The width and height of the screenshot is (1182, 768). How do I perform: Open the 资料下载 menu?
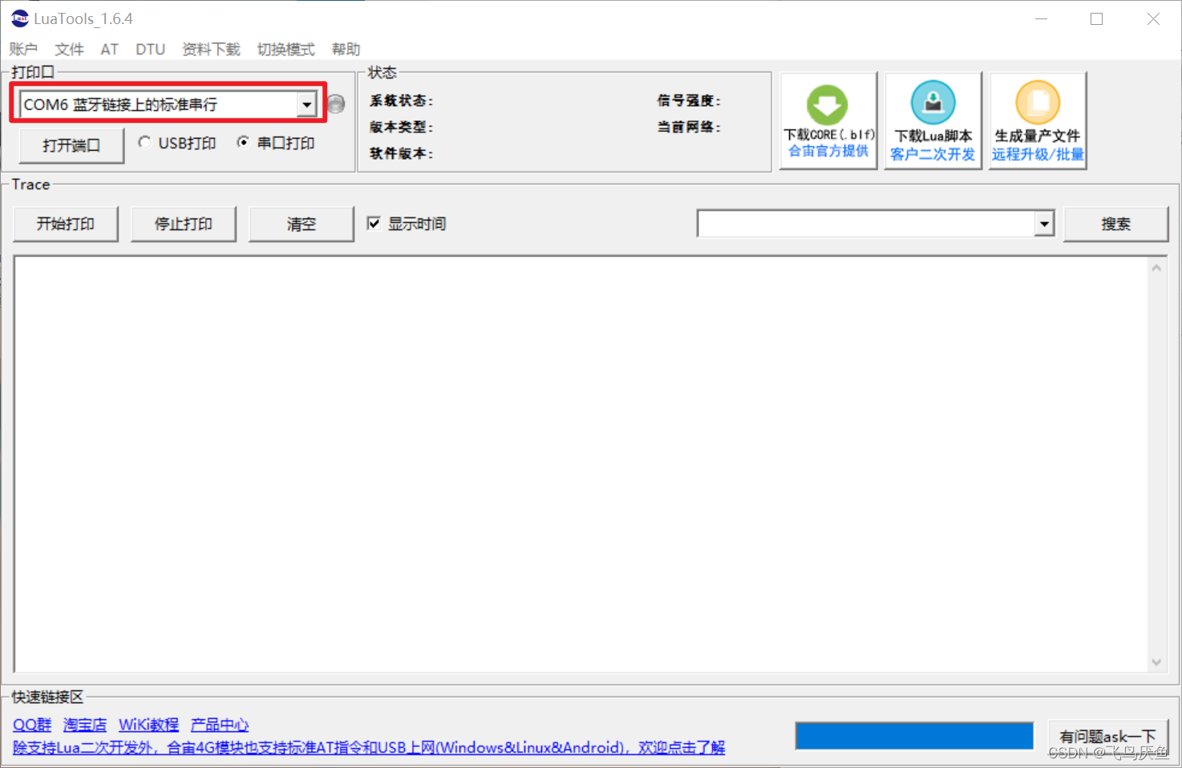coord(211,49)
